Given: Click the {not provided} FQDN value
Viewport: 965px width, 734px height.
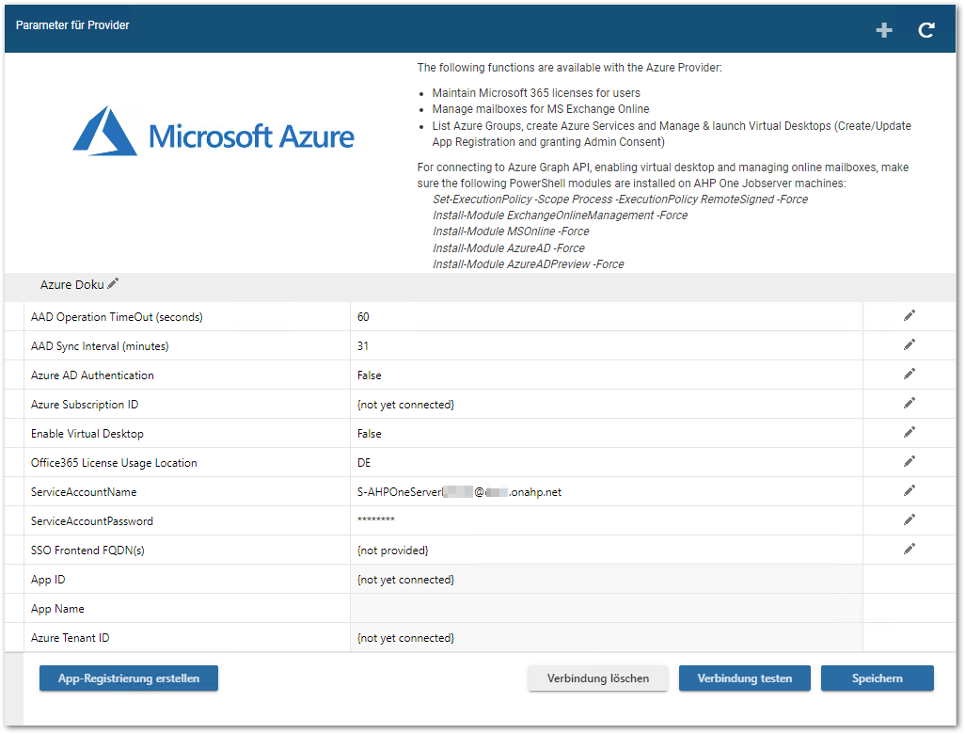Looking at the screenshot, I should point(392,550).
